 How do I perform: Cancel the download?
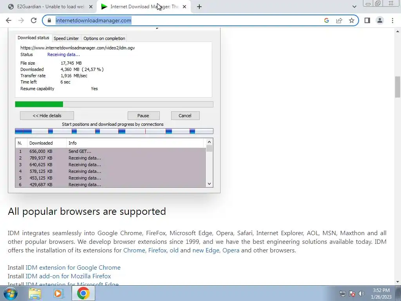pos(185,116)
